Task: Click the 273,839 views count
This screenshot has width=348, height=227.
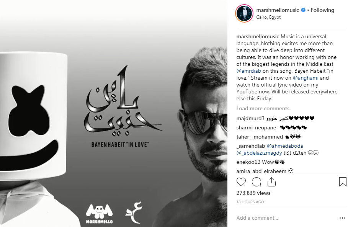Action: coord(253,193)
